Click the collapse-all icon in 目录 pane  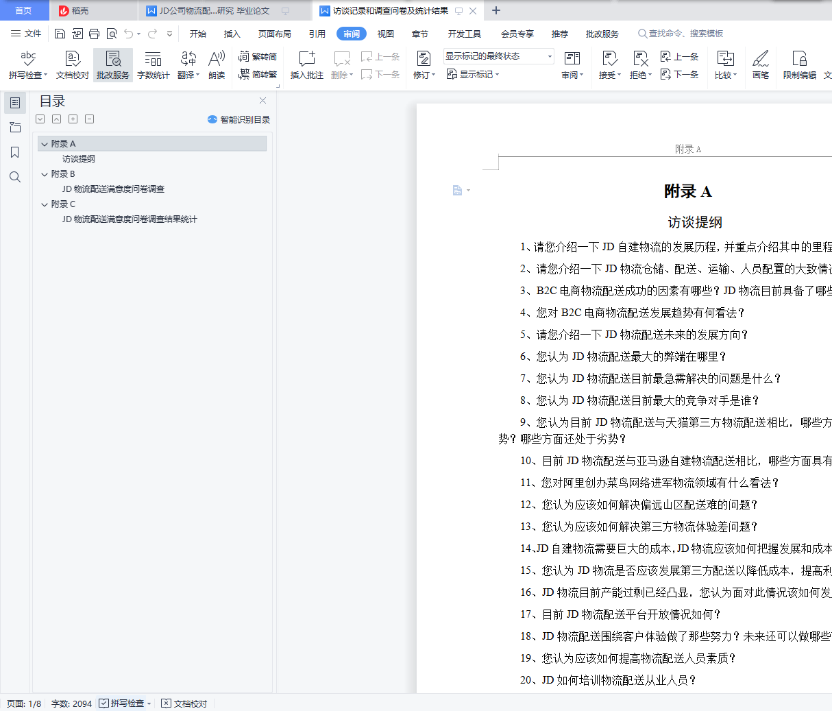(57, 119)
